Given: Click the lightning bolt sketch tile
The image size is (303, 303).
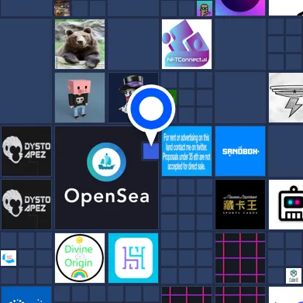Looking at the screenshot, I should point(286,98).
